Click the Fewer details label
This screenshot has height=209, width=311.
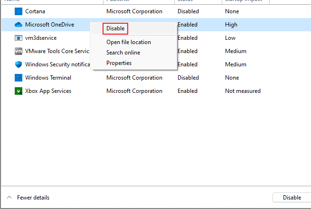click(x=33, y=198)
